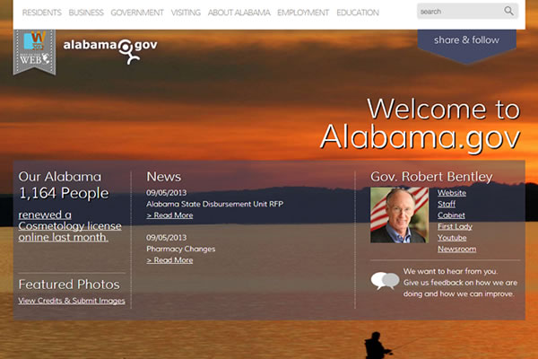The width and height of the screenshot is (538, 359).
Task: Open View Credits & Submit Images link
Action: click(72, 301)
